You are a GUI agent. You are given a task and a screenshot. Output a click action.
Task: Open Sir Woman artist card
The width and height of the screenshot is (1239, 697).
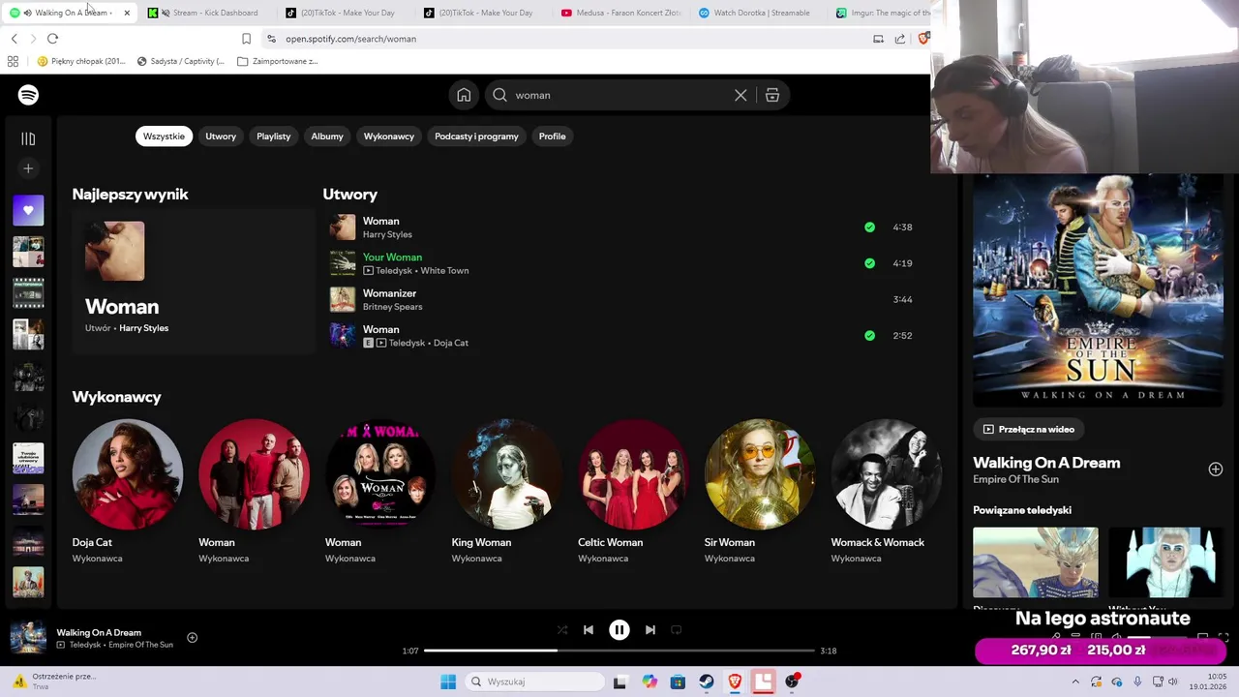(760, 492)
